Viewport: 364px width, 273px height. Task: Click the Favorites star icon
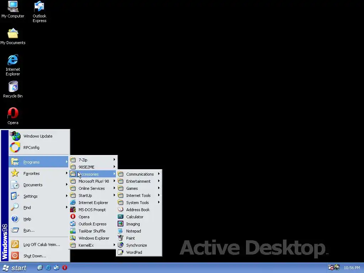[x=15, y=173]
